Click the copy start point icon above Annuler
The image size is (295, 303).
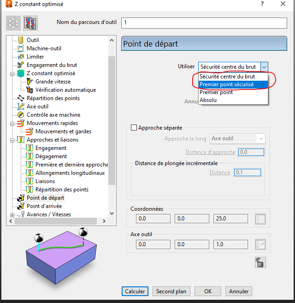260,263
